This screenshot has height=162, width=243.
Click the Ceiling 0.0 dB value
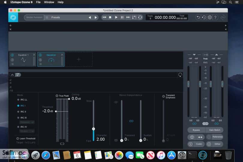click(76, 98)
